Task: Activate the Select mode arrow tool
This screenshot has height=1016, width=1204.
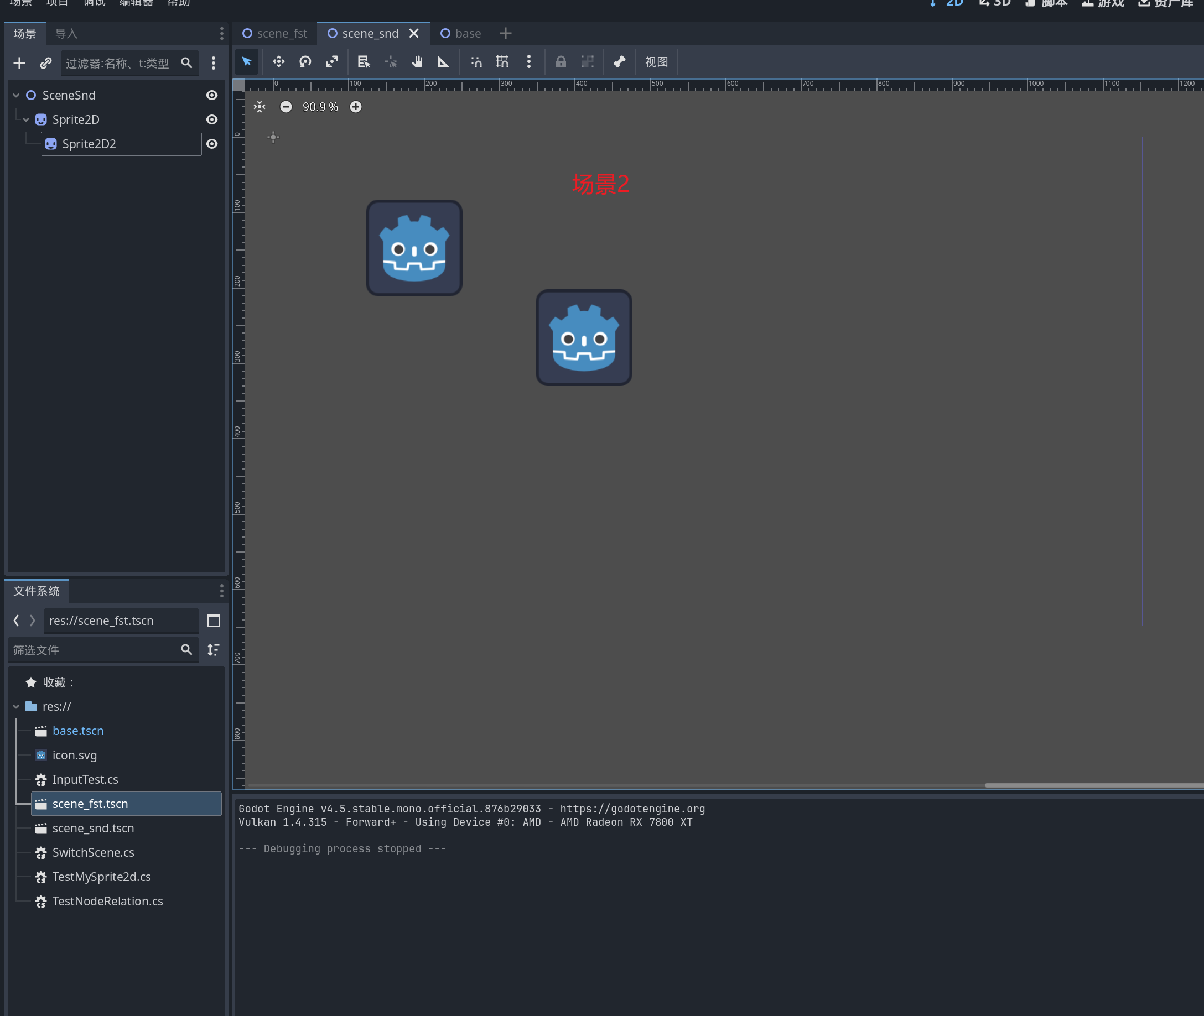Action: pyautogui.click(x=247, y=61)
